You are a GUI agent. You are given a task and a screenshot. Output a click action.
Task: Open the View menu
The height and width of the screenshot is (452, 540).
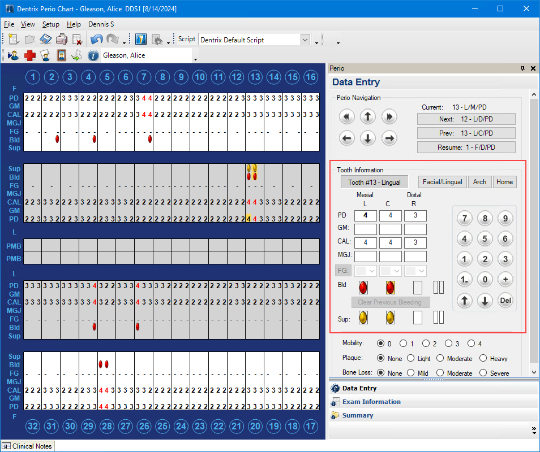click(28, 24)
